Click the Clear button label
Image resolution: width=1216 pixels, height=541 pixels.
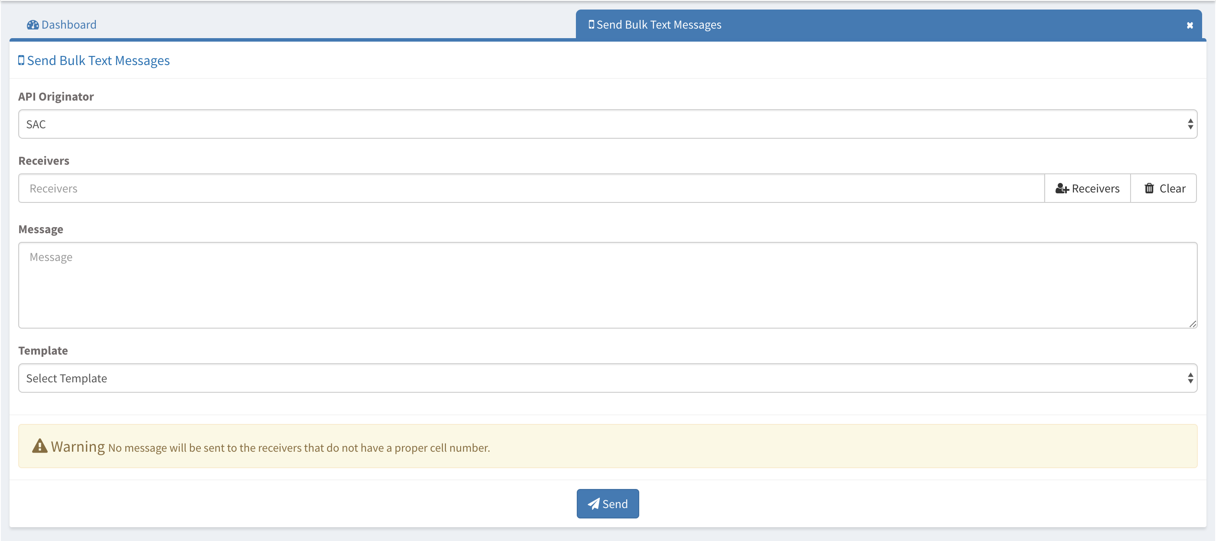(1172, 189)
